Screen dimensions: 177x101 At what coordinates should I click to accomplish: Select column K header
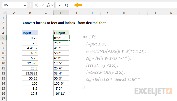click(x=170, y=13)
